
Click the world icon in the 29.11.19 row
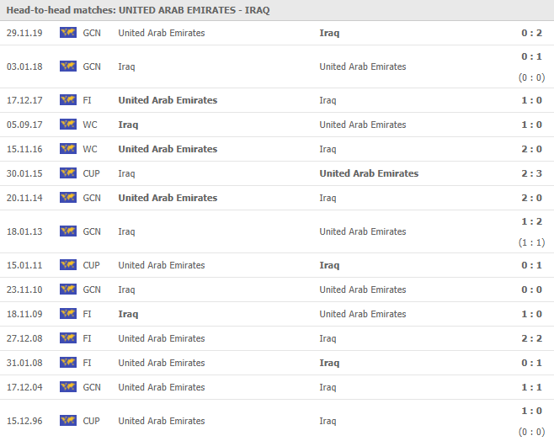pos(67,33)
